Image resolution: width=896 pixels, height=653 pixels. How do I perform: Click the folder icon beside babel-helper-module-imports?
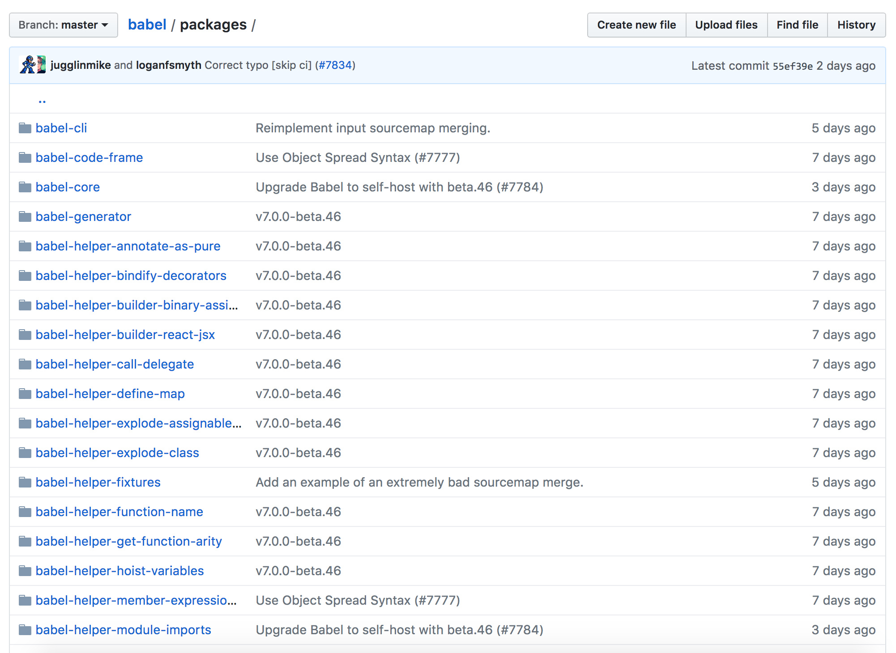(25, 630)
